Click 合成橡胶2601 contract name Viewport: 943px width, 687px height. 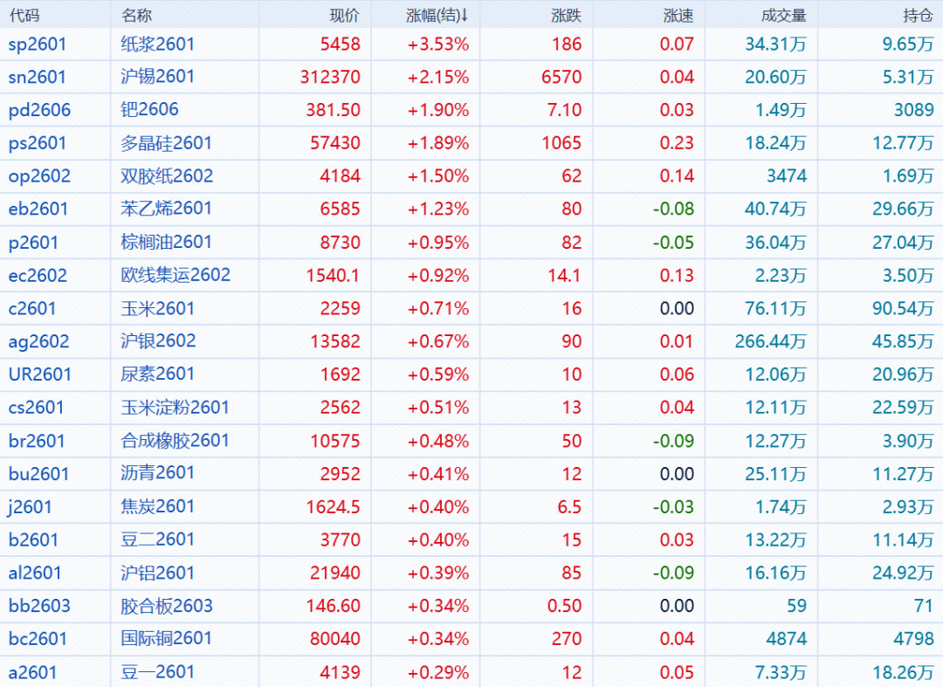coord(175,441)
